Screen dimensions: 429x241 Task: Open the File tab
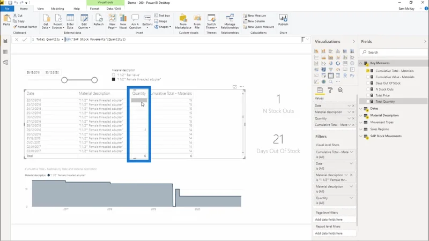click(x=7, y=9)
